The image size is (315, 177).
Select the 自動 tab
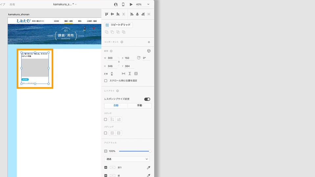[116, 106]
